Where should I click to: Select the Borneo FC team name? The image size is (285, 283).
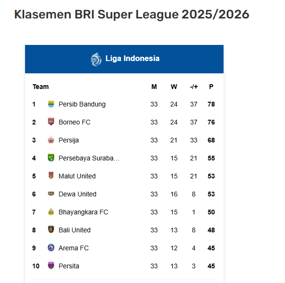click(x=74, y=122)
